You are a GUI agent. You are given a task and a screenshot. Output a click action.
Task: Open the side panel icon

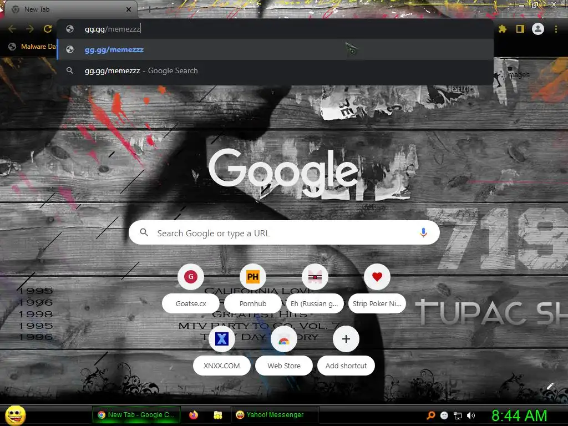tap(520, 29)
